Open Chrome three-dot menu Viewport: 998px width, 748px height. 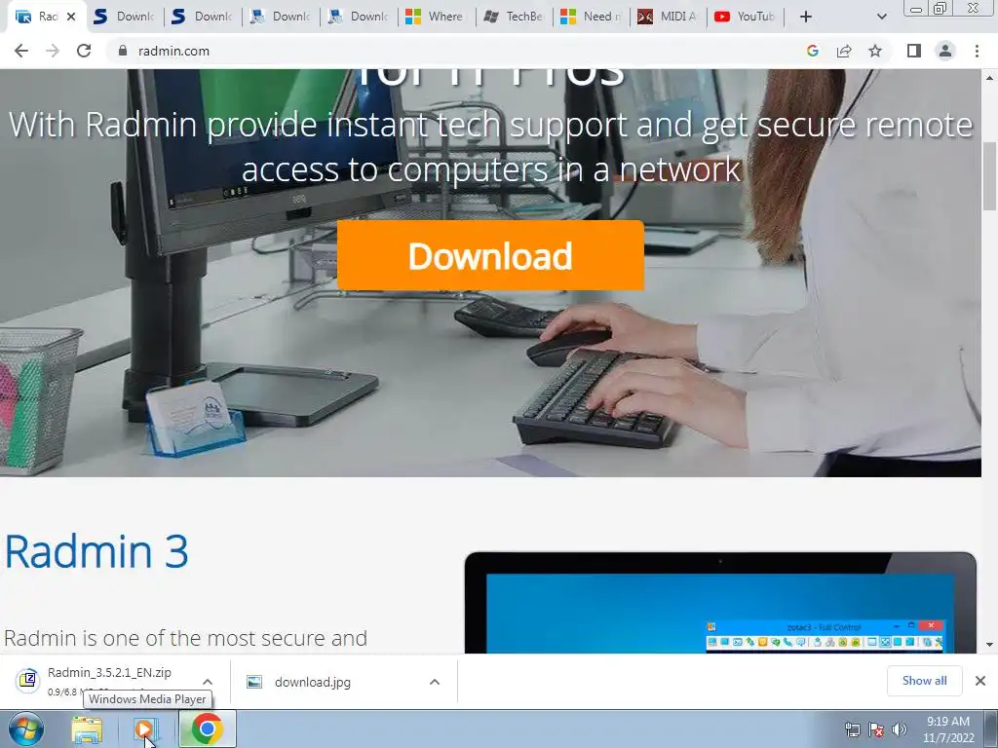pyautogui.click(x=977, y=51)
